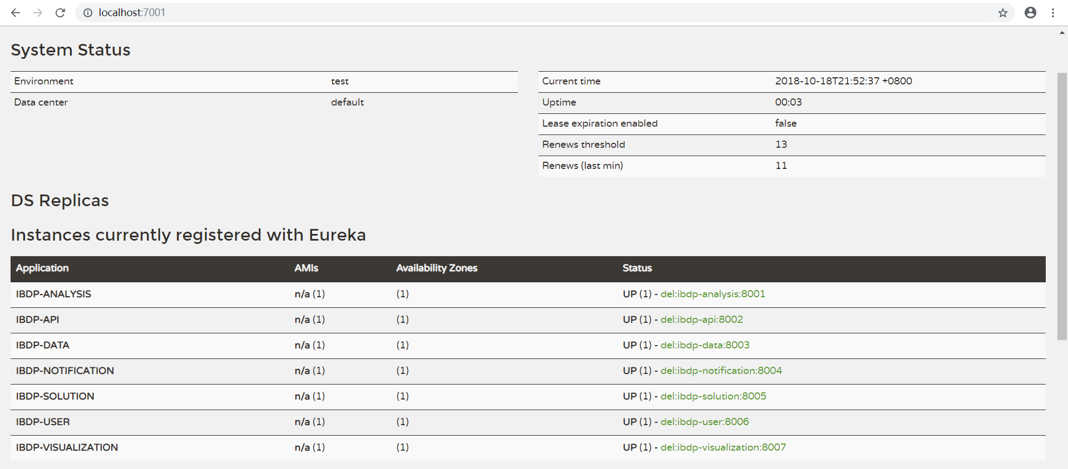Click the (1) availability zone cell for IBDP-USER
This screenshot has height=469, width=1068.
pos(403,422)
